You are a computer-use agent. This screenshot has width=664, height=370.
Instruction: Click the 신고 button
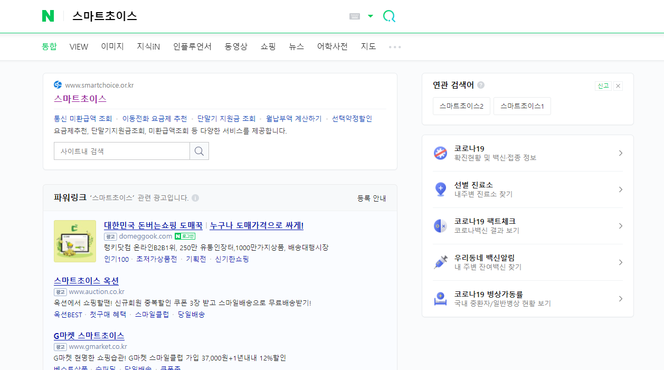pyautogui.click(x=603, y=86)
